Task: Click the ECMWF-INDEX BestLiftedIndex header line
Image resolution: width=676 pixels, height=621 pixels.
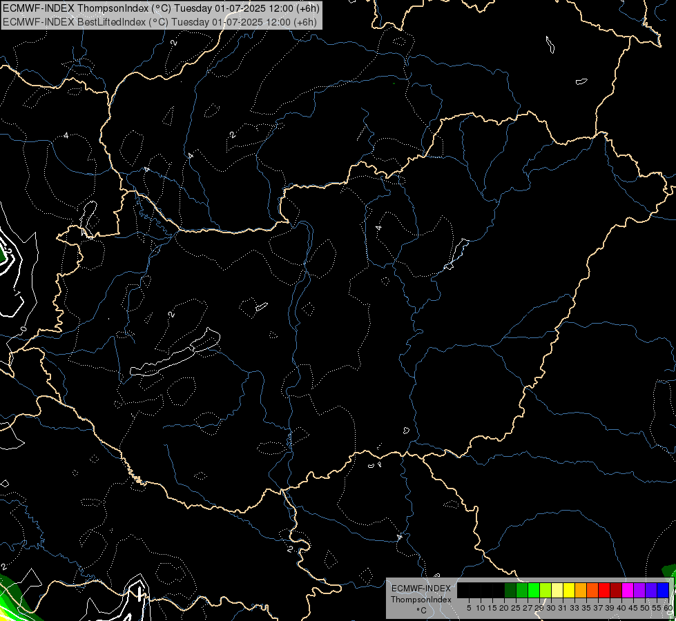Action: pyautogui.click(x=160, y=22)
